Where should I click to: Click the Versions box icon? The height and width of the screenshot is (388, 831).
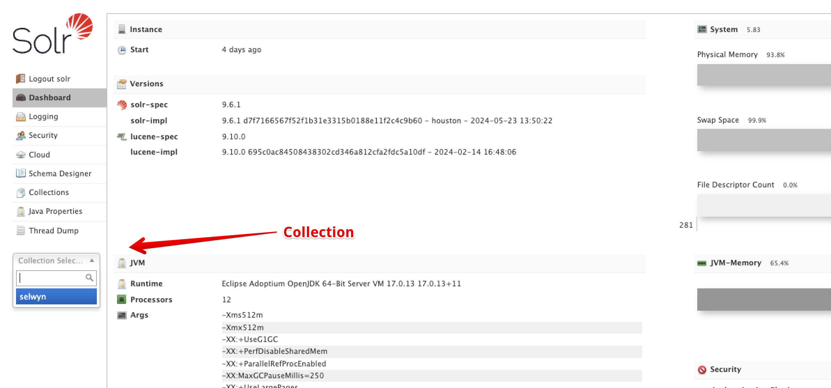[x=122, y=84]
